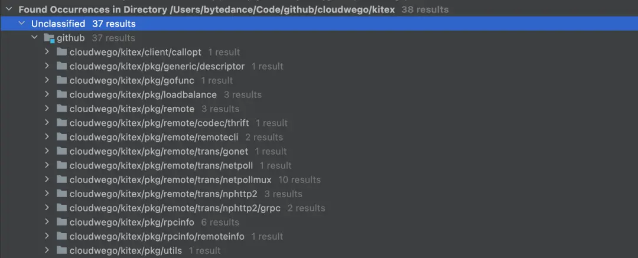
Task: Click folder icon for pkg/remote/codec/thrift
Action: point(61,123)
